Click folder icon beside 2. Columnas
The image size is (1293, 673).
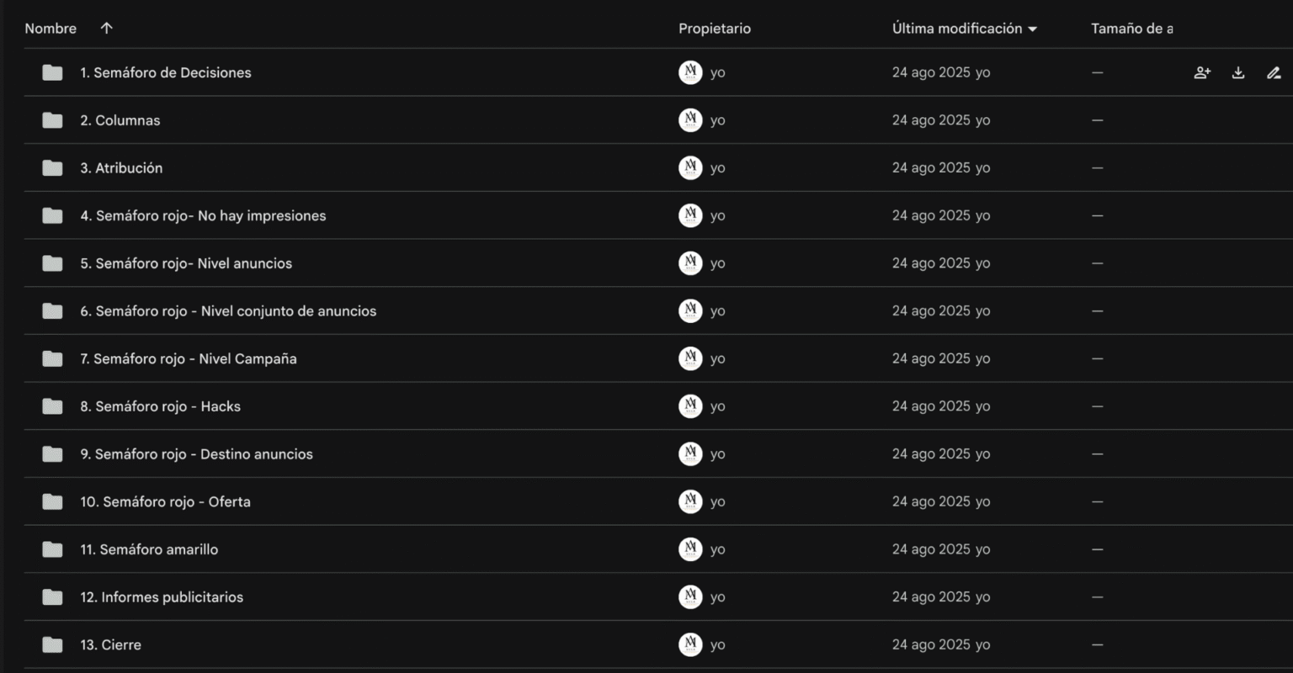(x=52, y=120)
